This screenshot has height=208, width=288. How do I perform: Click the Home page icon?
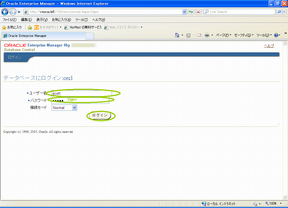tap(177, 35)
